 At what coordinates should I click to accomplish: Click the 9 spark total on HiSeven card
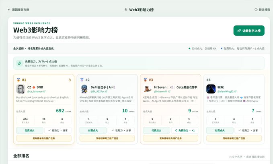click(x=190, y=111)
